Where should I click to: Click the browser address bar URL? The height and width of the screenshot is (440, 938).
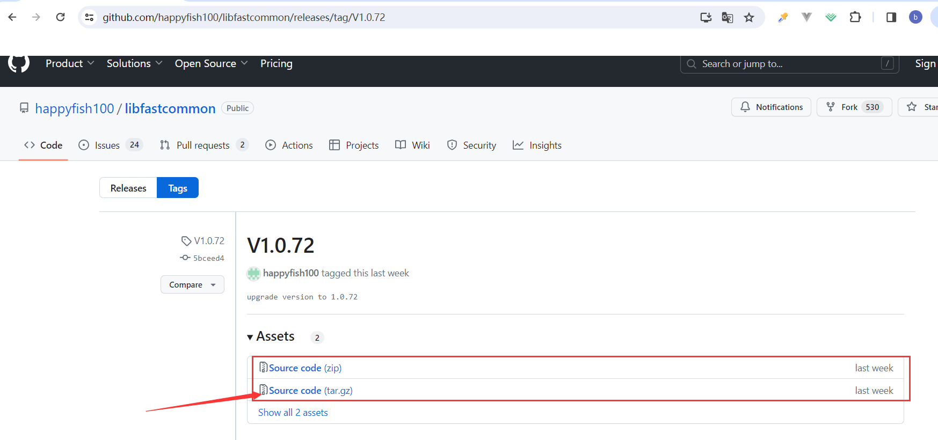[244, 17]
